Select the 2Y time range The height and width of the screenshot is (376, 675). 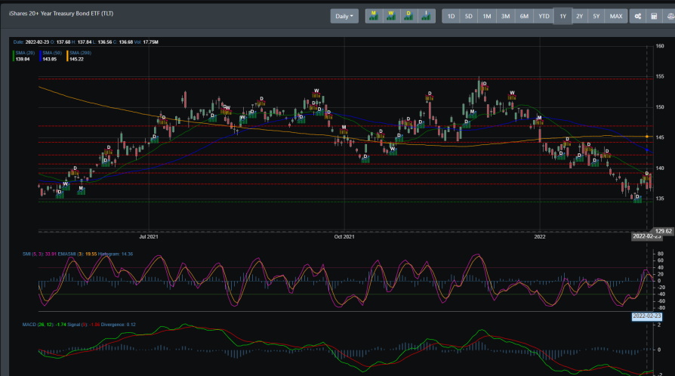pos(579,17)
